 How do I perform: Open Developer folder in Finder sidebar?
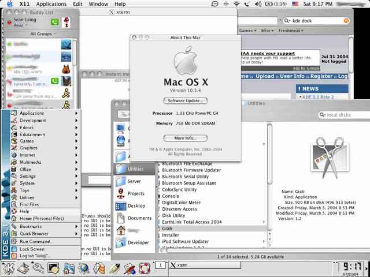pos(134,242)
